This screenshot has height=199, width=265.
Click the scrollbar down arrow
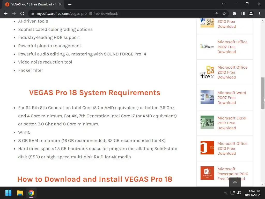click(263, 184)
